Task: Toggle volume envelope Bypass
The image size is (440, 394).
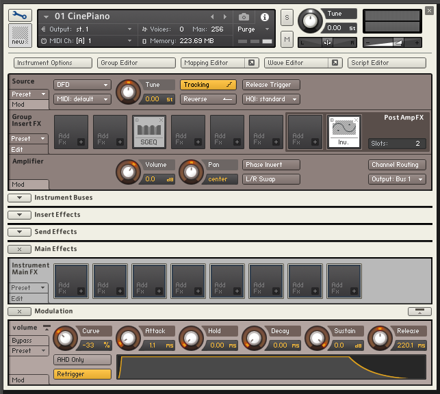Action: pyautogui.click(x=29, y=341)
